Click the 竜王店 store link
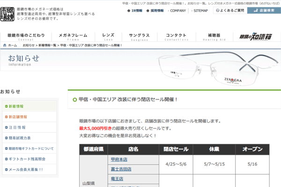Viewport: 281px width, 187px height. [x=117, y=179]
